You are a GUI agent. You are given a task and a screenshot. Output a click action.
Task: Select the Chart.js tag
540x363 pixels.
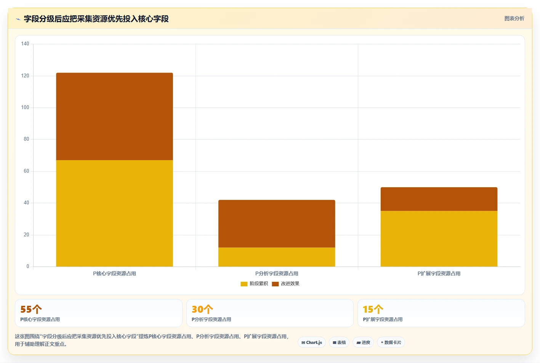pyautogui.click(x=312, y=342)
